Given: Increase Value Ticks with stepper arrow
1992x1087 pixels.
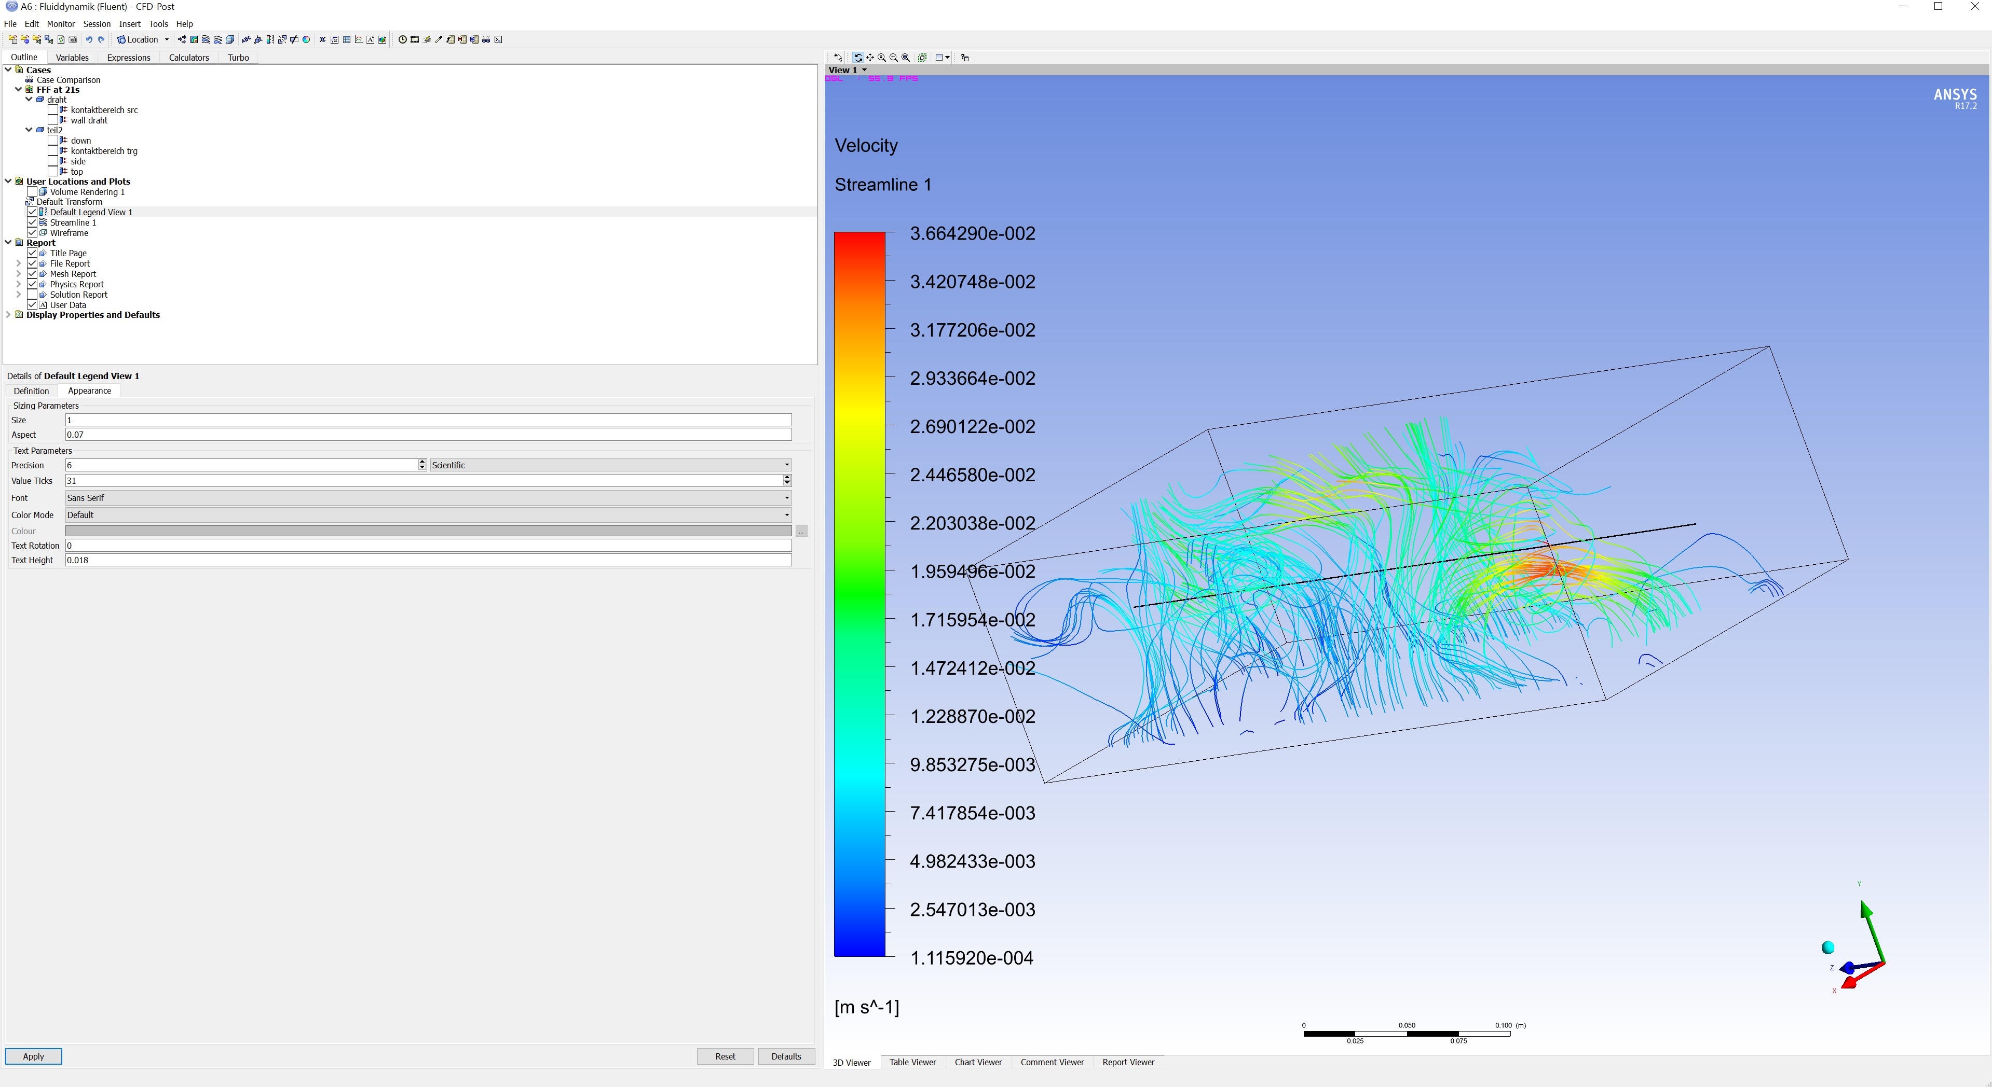Looking at the screenshot, I should 786,478.
